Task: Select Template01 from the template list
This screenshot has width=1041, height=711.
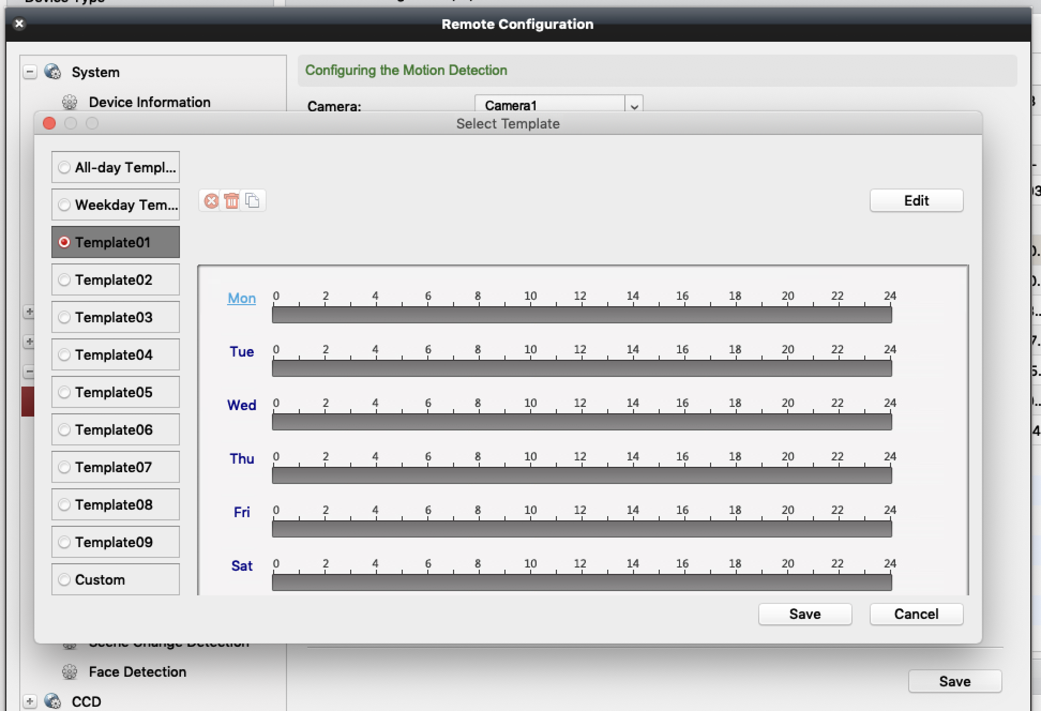Action: pyautogui.click(x=115, y=242)
